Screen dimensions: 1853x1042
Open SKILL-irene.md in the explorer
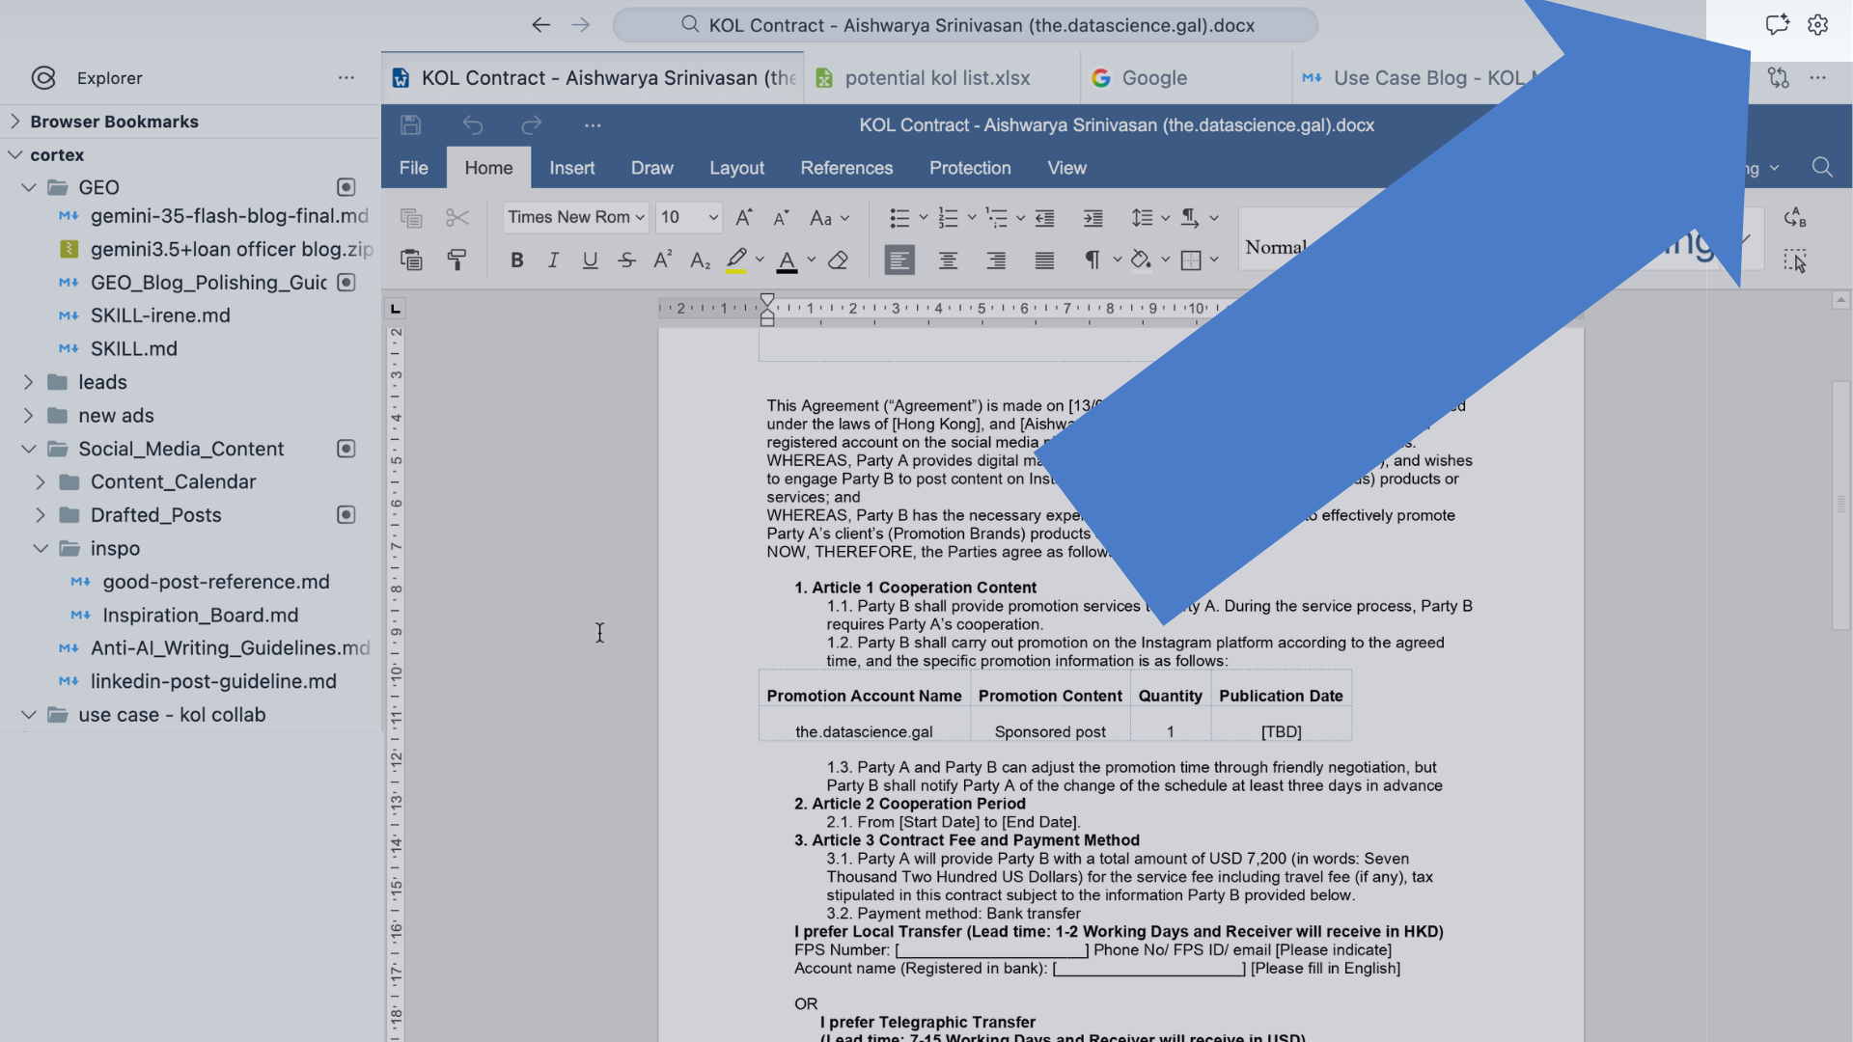(x=160, y=315)
